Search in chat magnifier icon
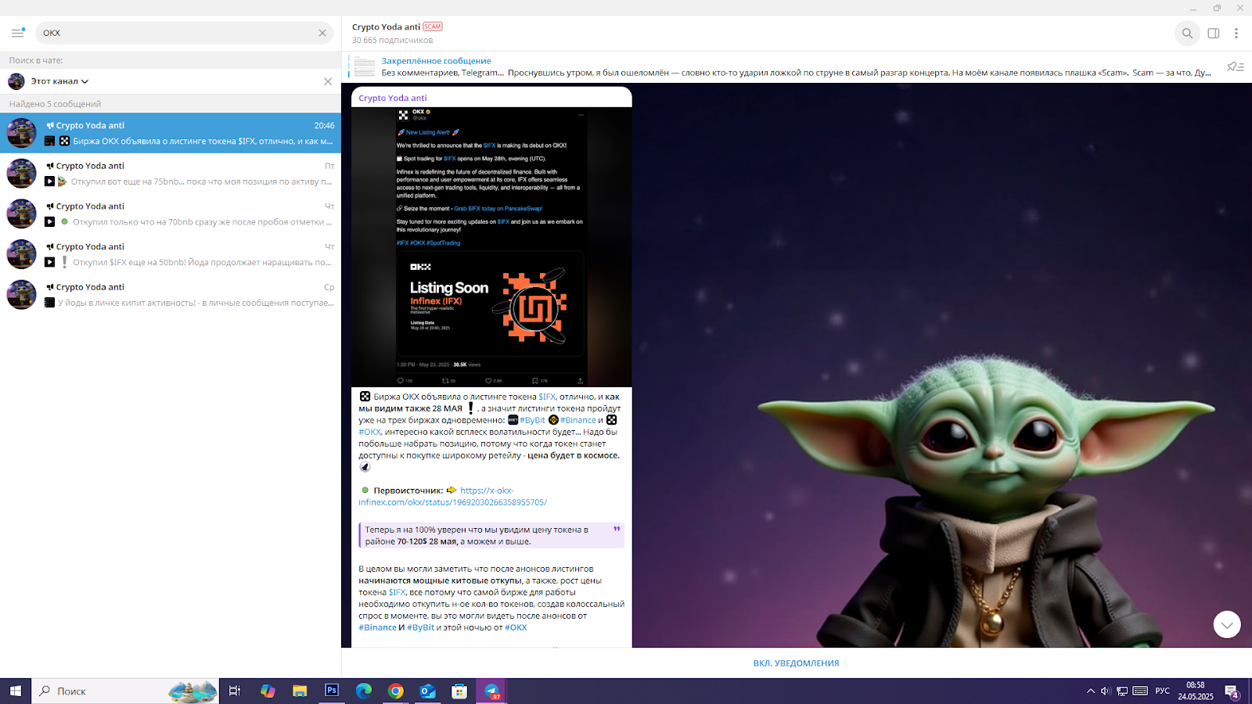This screenshot has width=1252, height=704. (x=1187, y=33)
